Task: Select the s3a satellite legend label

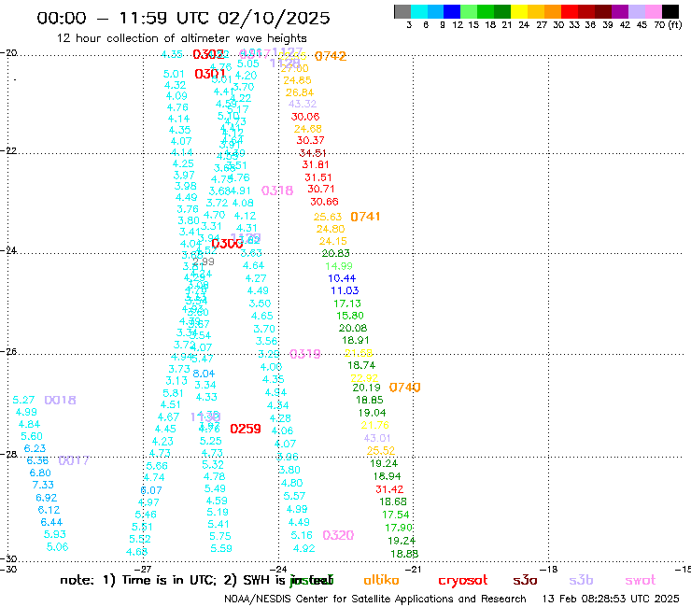Action: coord(525,580)
